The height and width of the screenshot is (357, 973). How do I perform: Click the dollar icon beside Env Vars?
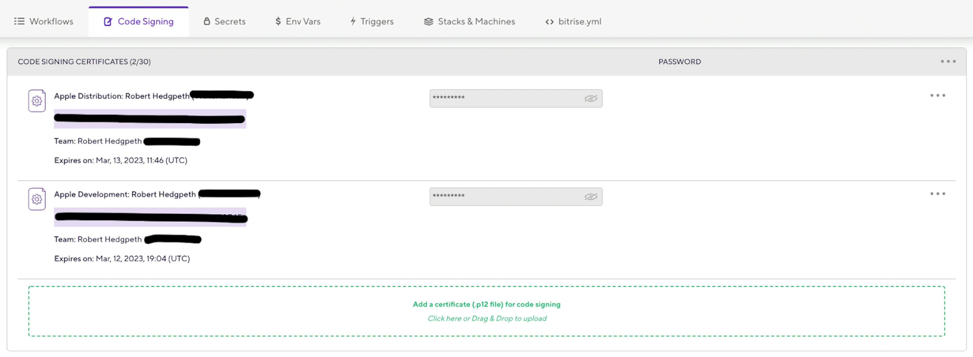(x=278, y=22)
